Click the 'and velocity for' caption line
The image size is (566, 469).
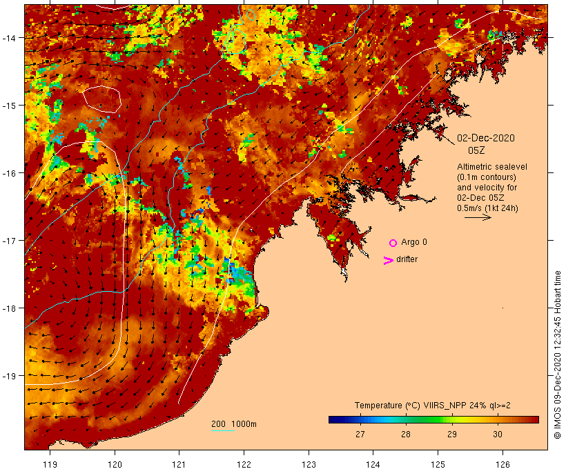[487, 188]
